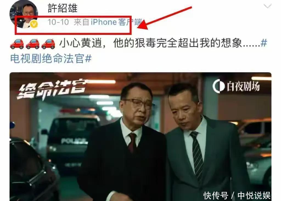This screenshot has height=201, width=281.
Task: Click the gold verified V badge
Action: pyautogui.click(x=34, y=24)
